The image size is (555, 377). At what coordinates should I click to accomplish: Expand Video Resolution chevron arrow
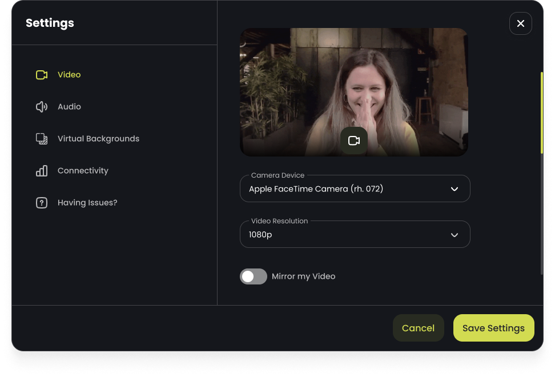pos(455,235)
